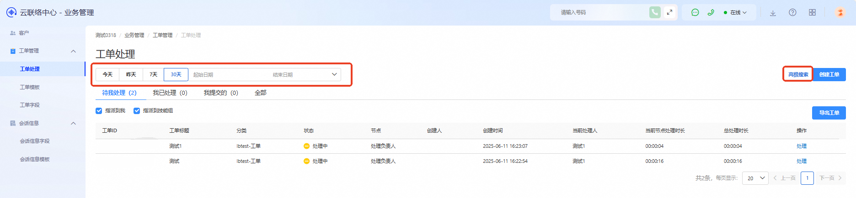856x198 pixels.
Task: Open the chat message icon
Action: [695, 12]
